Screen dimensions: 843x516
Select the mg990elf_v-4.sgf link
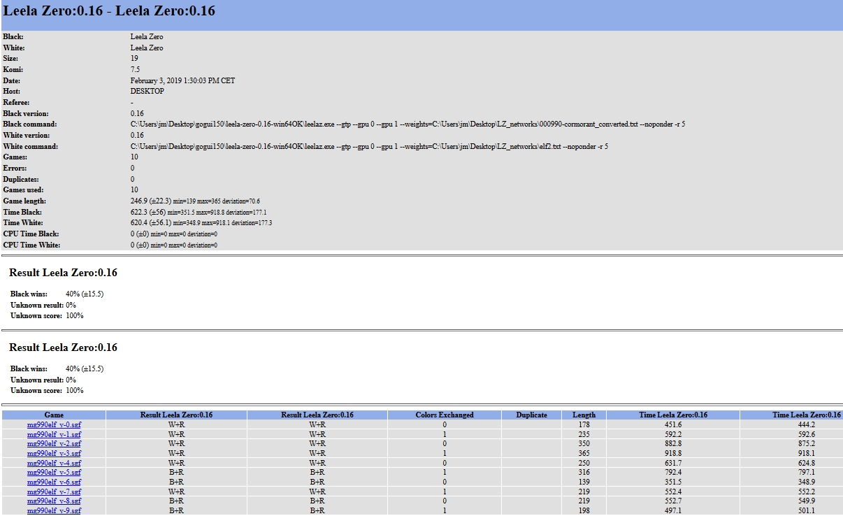point(54,463)
